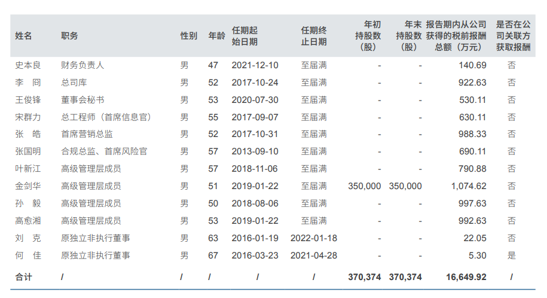The height and width of the screenshot is (298, 547).
Task: Click the date 2016-01-19
Action: [x=255, y=238]
